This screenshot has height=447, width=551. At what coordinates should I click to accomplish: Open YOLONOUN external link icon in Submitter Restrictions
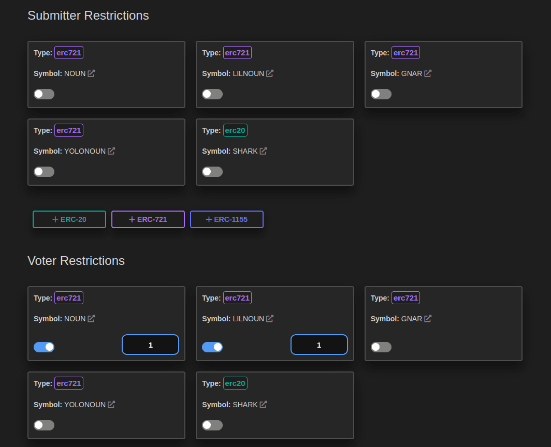111,151
